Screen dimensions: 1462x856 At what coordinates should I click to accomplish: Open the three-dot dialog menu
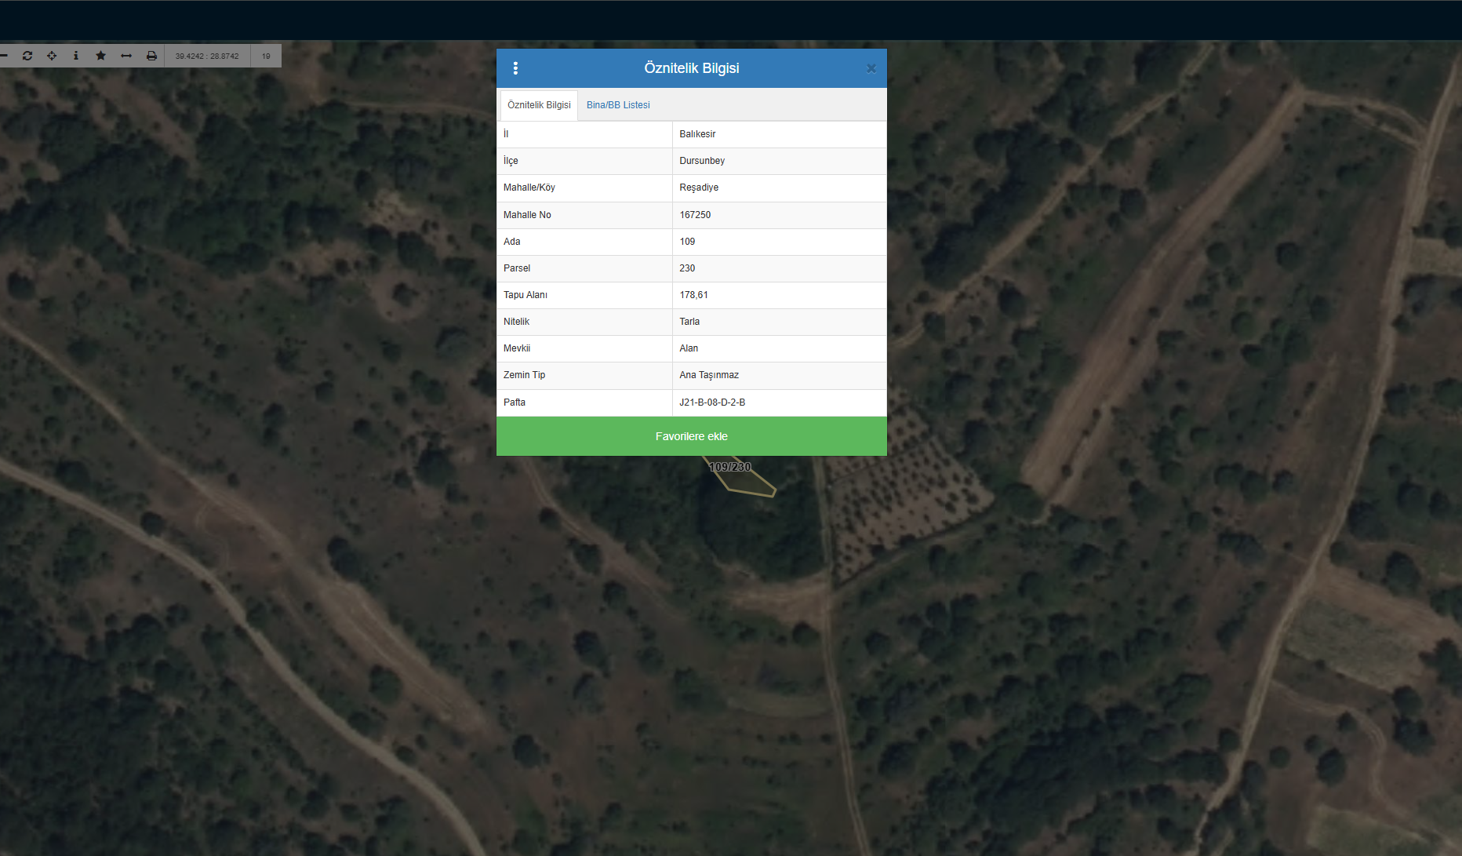515,68
